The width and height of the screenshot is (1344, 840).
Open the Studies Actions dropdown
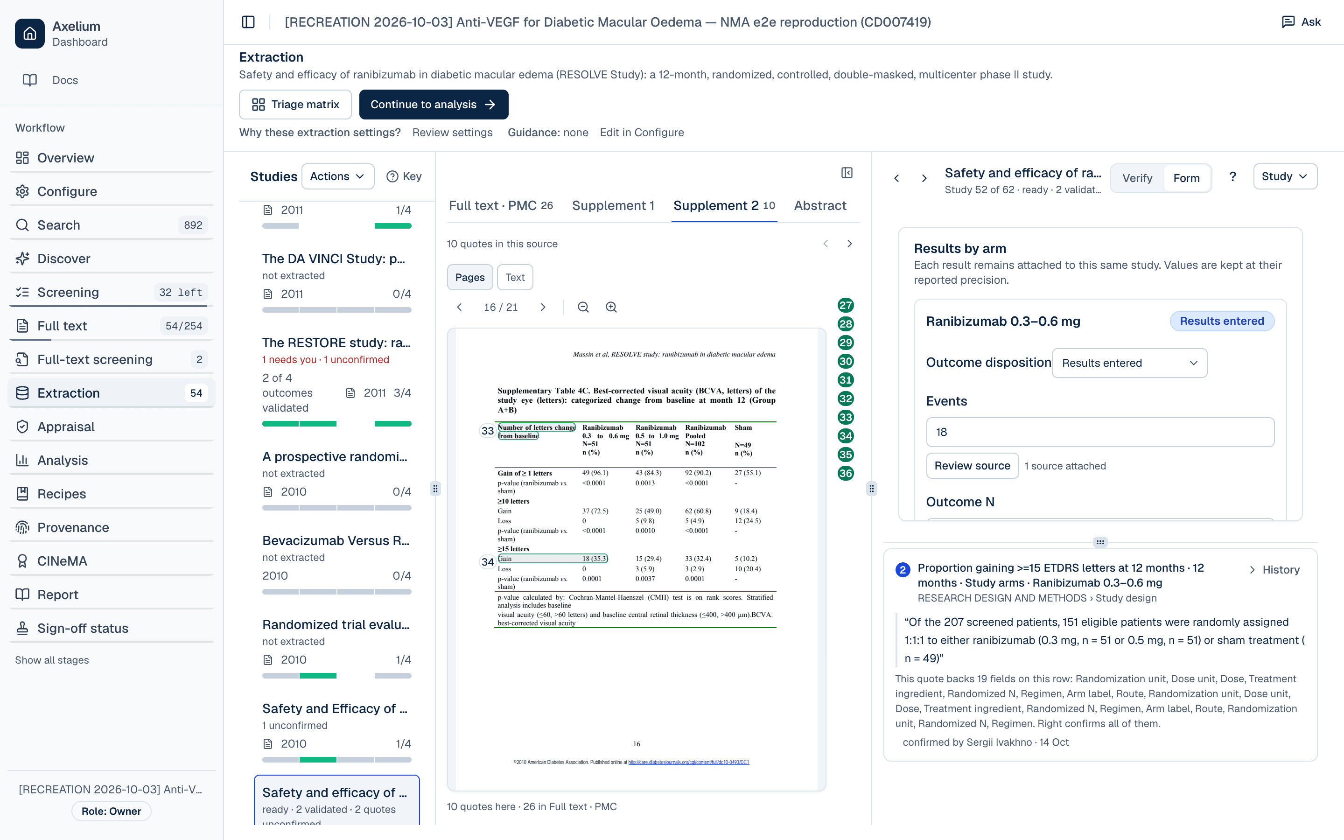[338, 176]
